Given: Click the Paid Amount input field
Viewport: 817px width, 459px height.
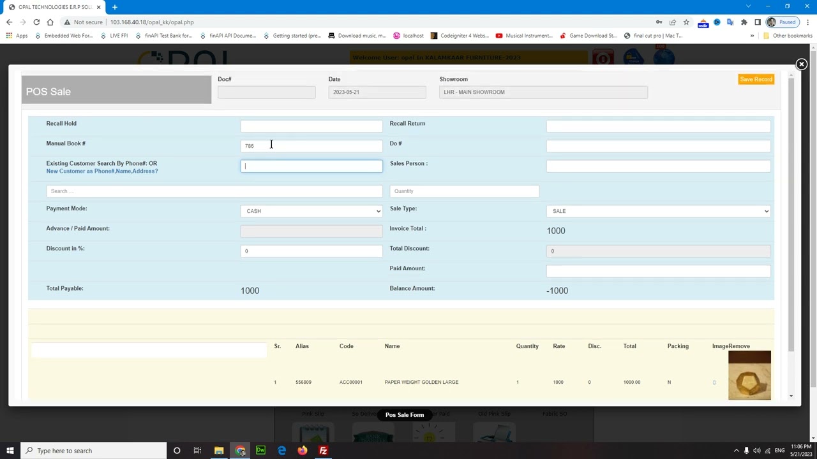Looking at the screenshot, I should tap(658, 271).
